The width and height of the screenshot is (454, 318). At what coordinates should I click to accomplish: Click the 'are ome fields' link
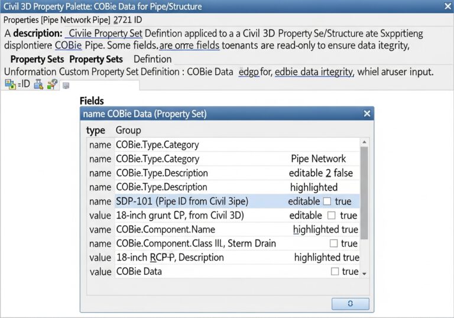[189, 46]
